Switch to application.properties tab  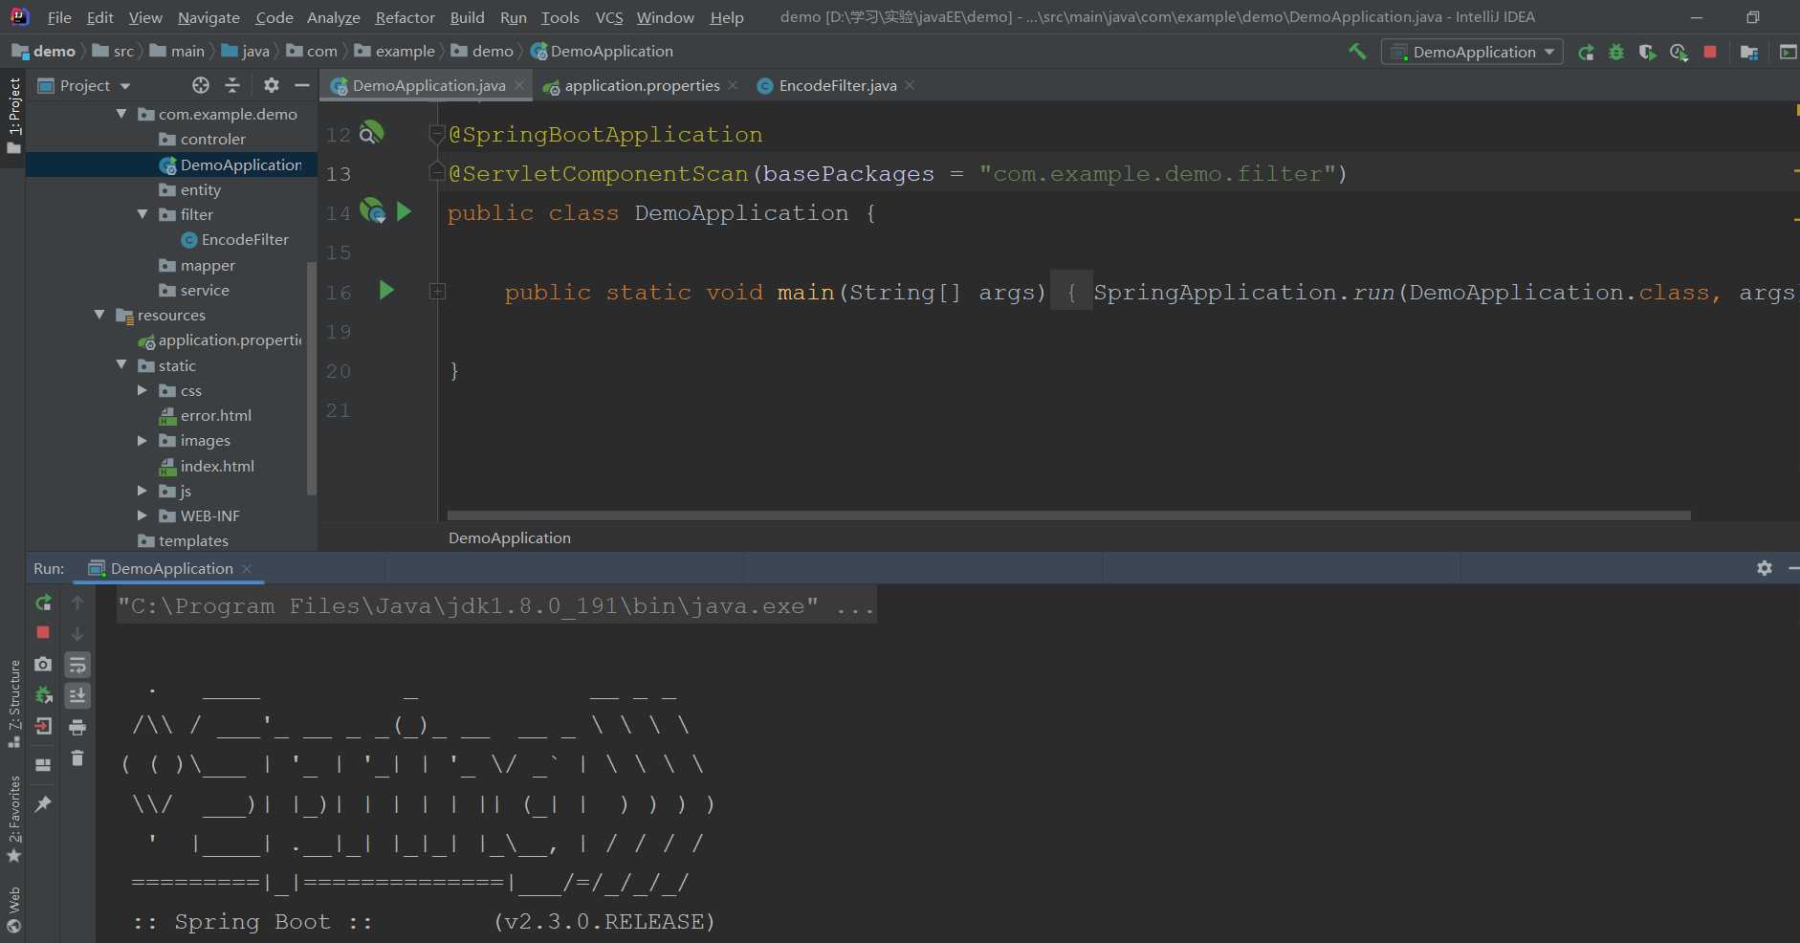640,85
